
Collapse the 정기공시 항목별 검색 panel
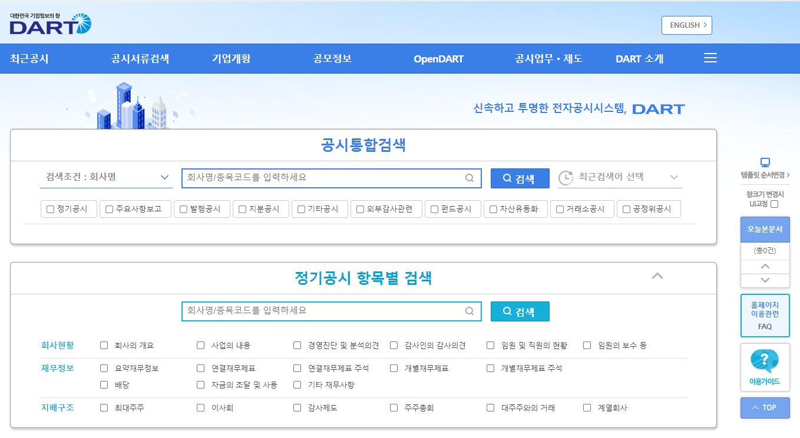(657, 276)
